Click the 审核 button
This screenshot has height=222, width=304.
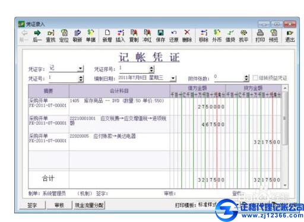coord(59,205)
